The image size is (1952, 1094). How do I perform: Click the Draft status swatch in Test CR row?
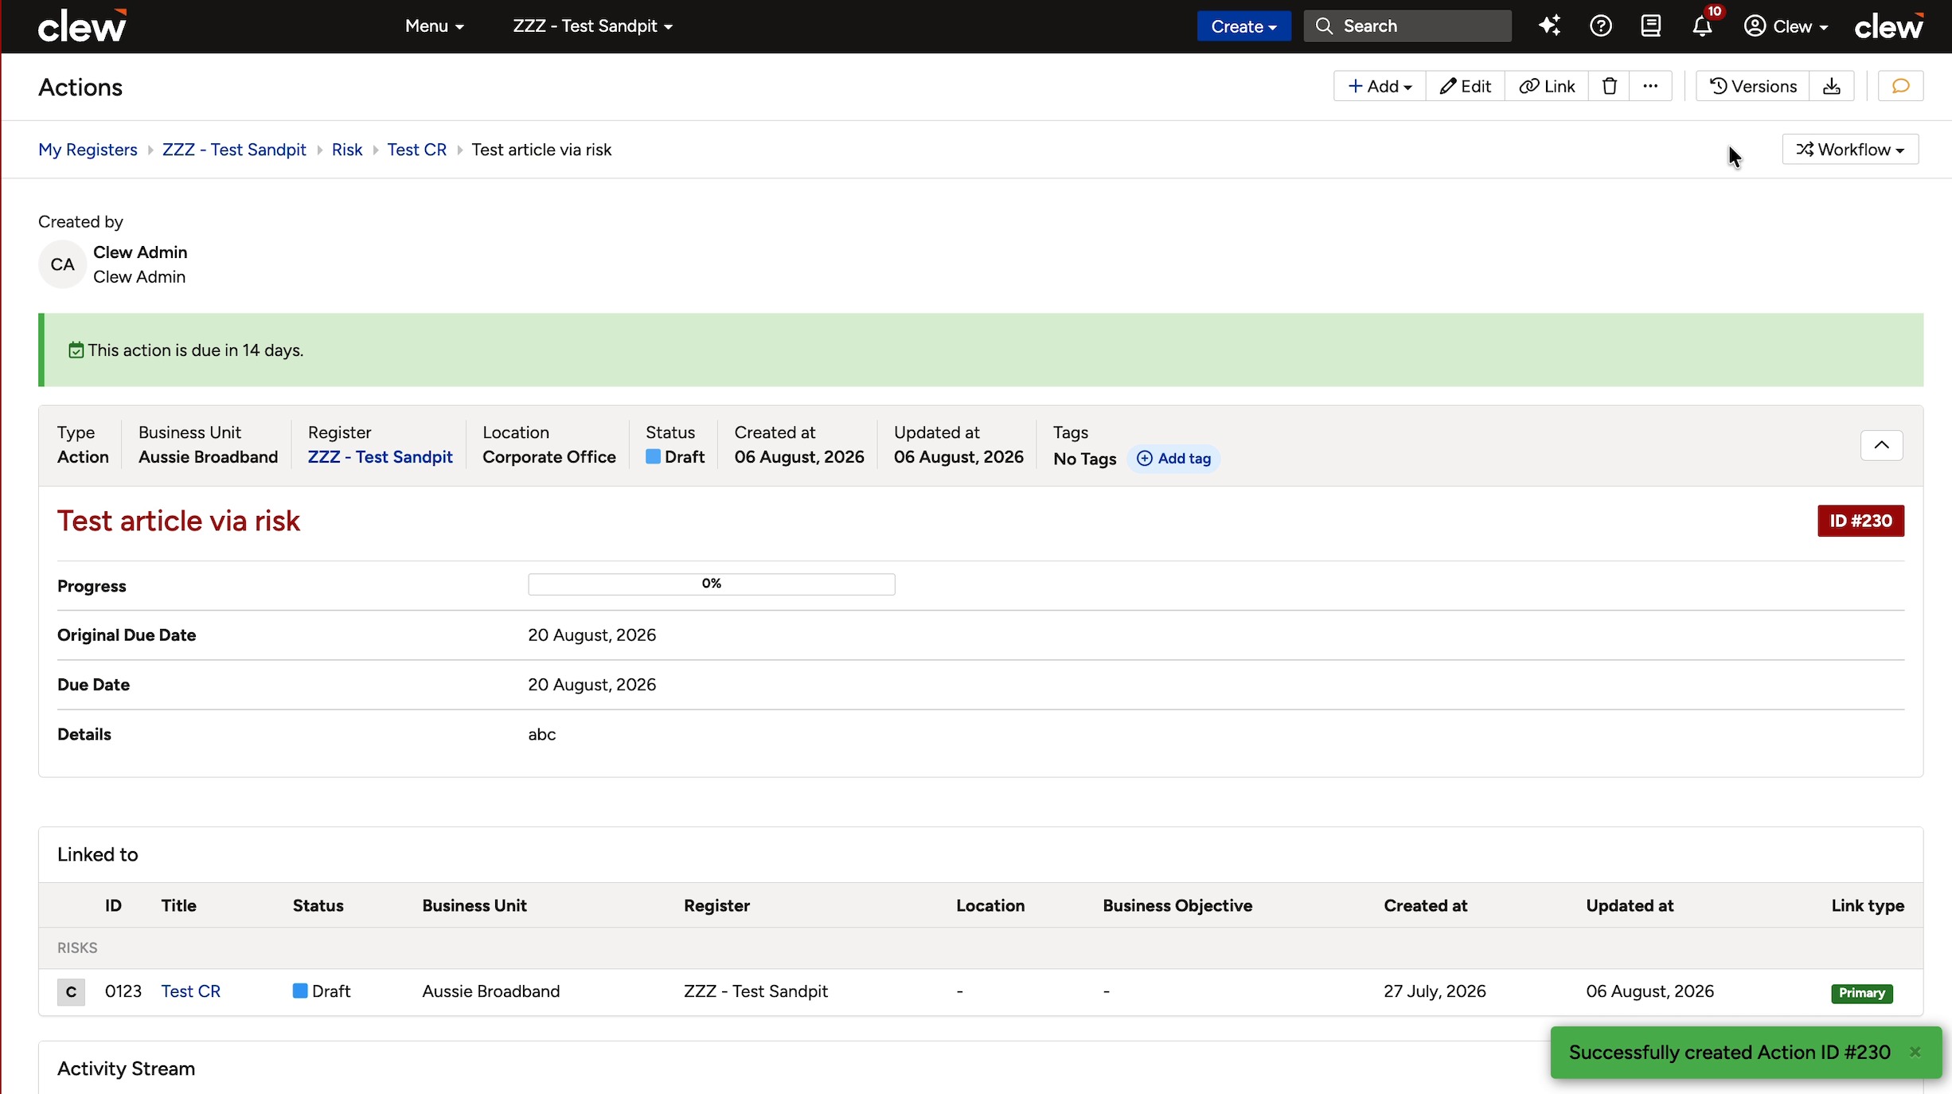click(x=300, y=990)
